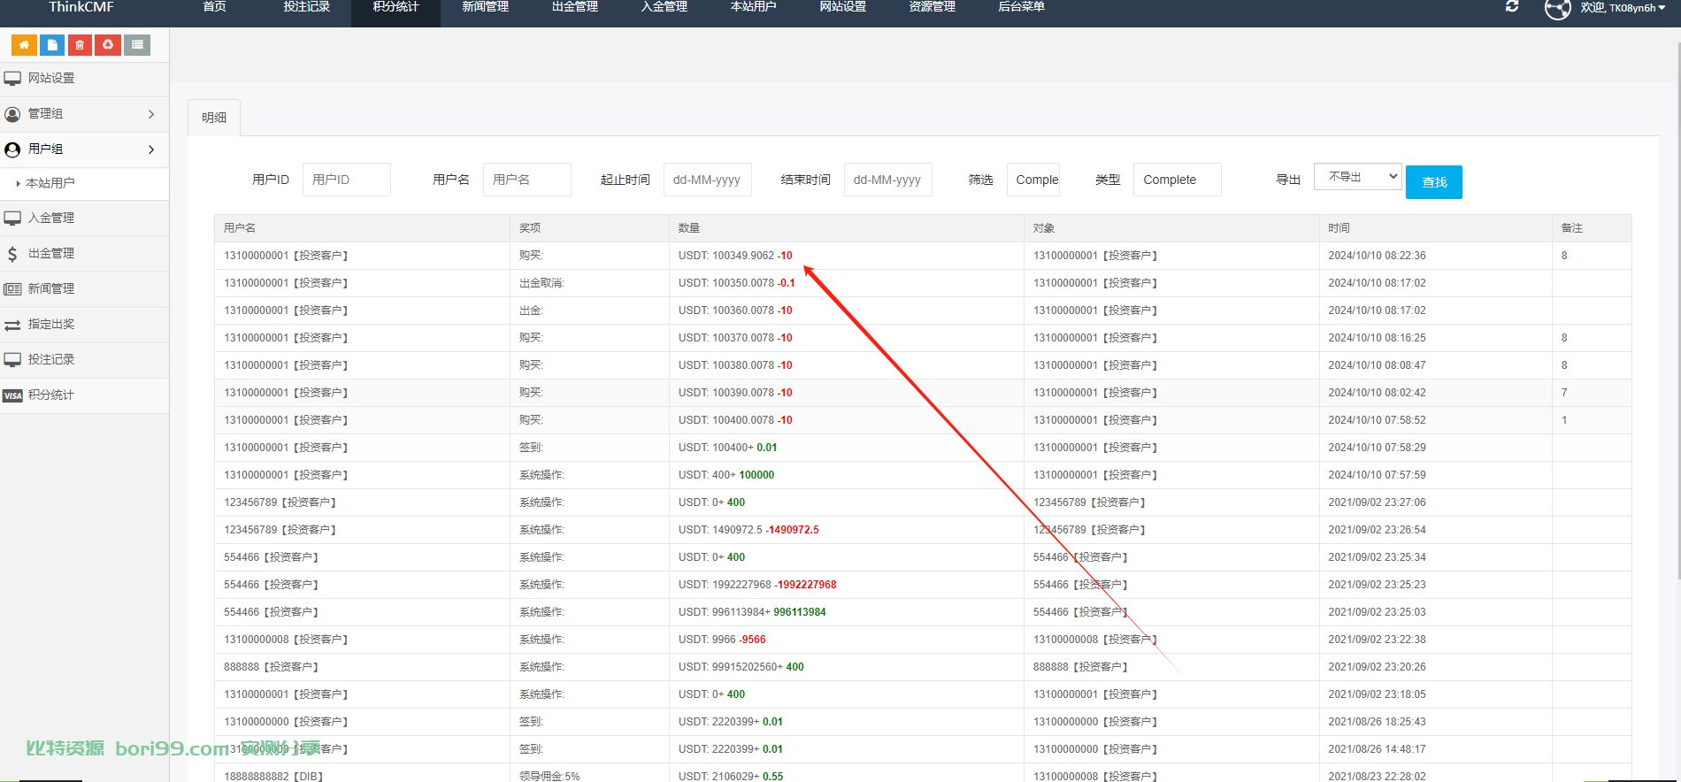The width and height of the screenshot is (1681, 782).
Task: Open 出金管理 label in the sidebar
Action: click(x=51, y=254)
